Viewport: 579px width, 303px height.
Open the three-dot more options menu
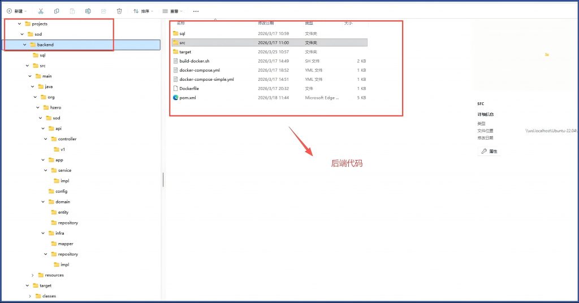click(x=196, y=11)
